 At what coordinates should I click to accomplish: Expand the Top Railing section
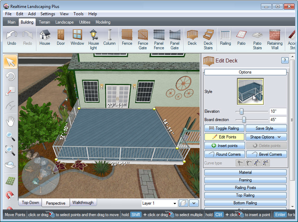(245, 195)
